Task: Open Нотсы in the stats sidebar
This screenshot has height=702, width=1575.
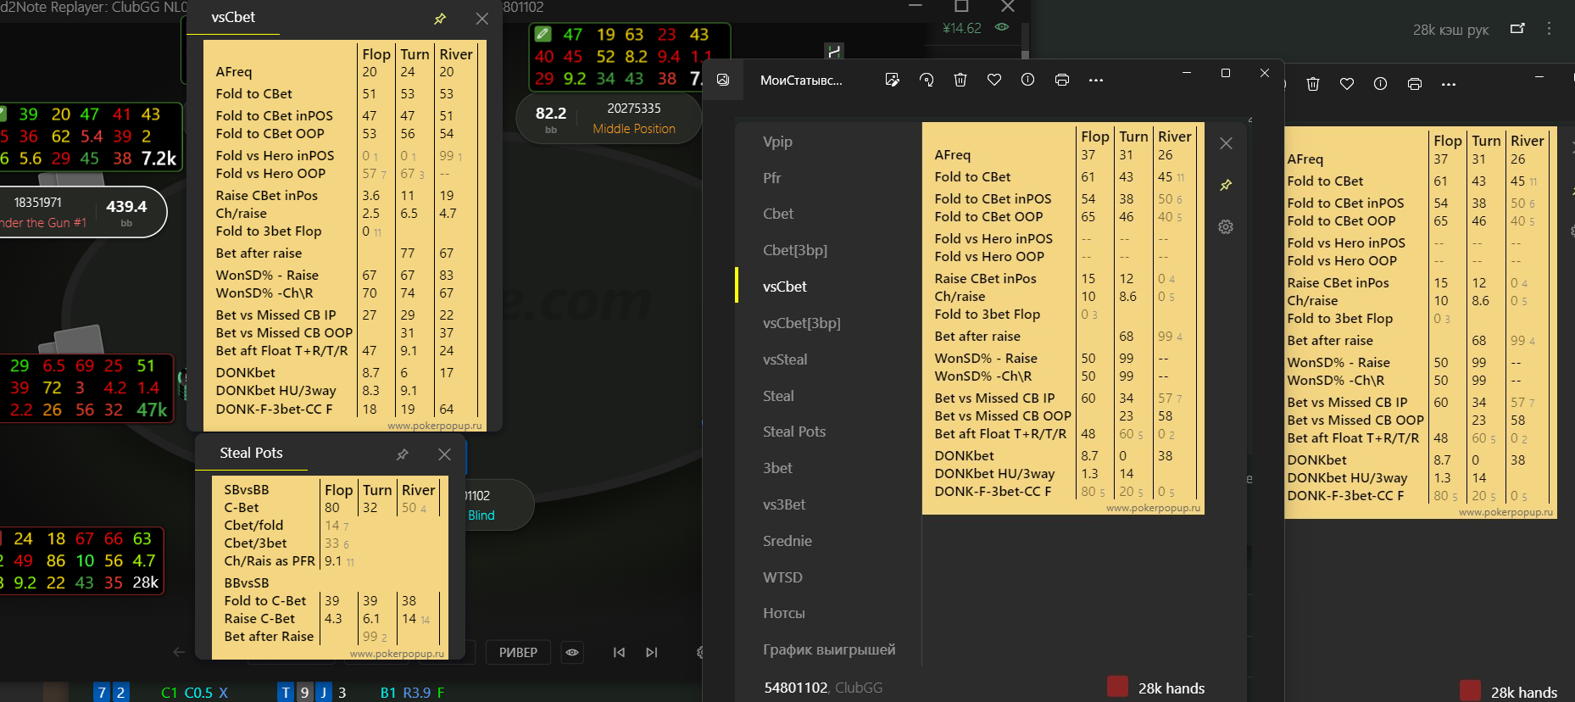Action: click(x=784, y=613)
